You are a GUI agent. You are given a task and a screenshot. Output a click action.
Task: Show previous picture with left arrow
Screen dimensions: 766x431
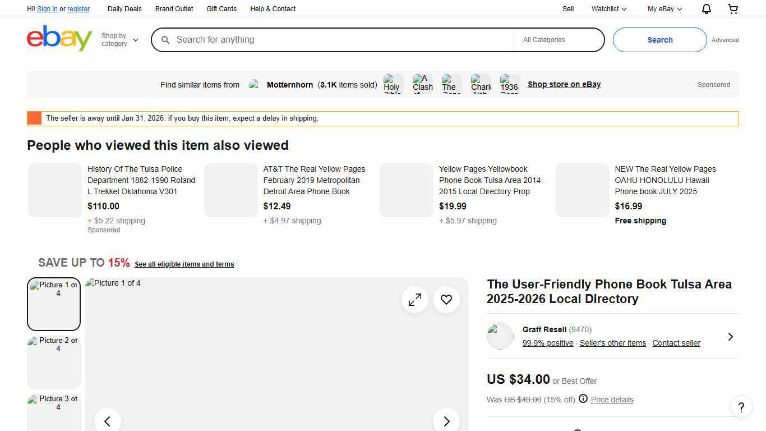(108, 421)
